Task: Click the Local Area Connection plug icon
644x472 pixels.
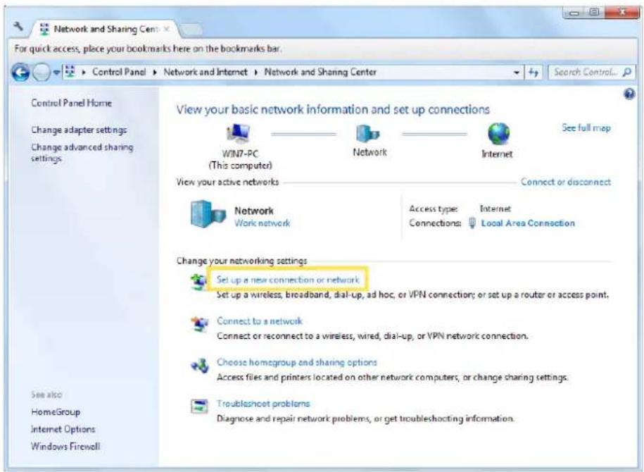Action: coord(472,223)
